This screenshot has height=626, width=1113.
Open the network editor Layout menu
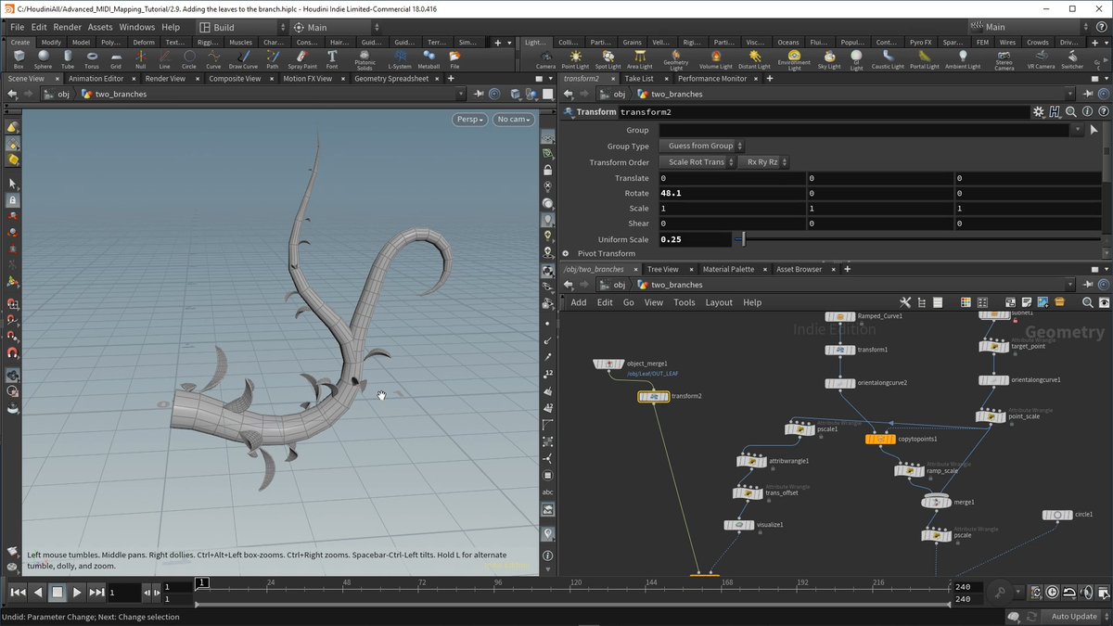coord(719,302)
